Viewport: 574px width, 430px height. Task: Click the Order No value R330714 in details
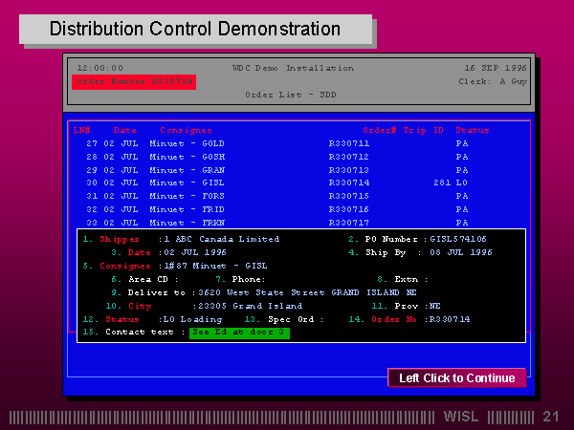[450, 319]
